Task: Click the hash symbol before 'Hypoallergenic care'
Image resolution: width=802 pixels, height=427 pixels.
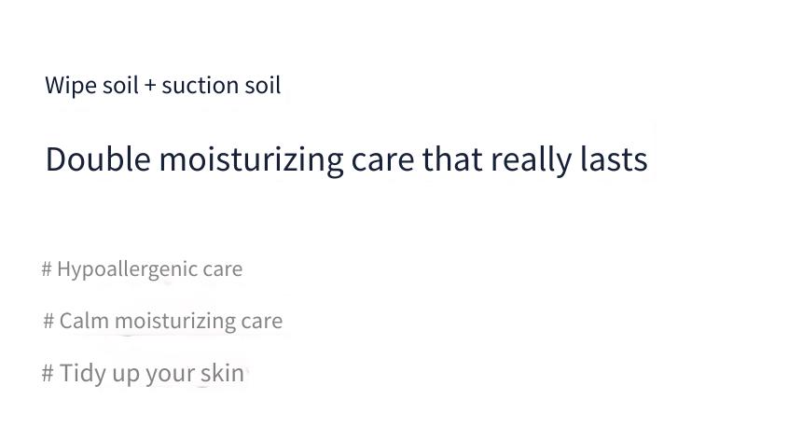Action: click(x=47, y=269)
